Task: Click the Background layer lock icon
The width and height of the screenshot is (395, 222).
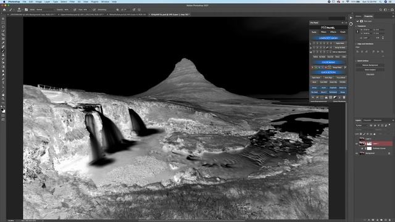Action: [x=389, y=154]
